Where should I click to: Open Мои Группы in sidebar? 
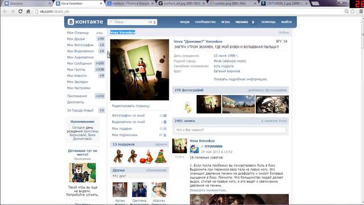(76, 69)
